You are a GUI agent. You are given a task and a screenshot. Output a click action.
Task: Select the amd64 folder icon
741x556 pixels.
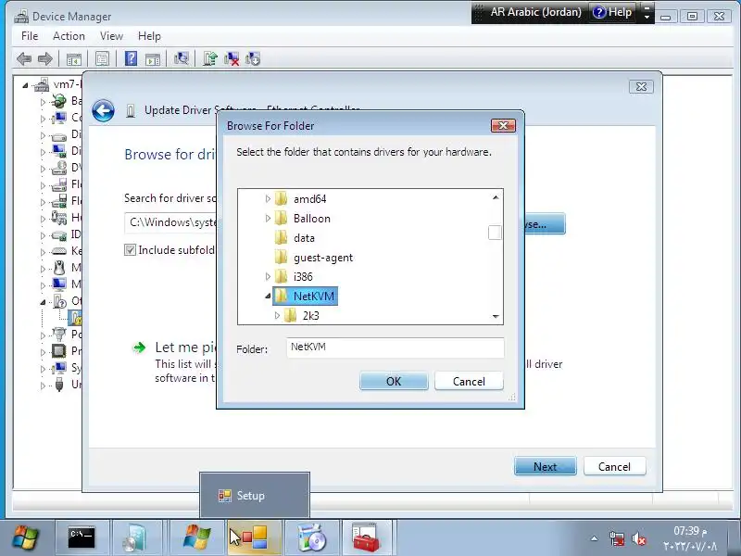click(281, 198)
